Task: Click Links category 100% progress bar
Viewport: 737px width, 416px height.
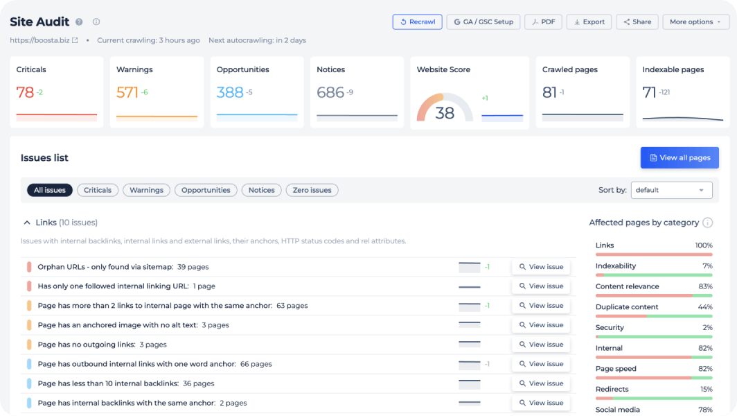Action: click(654, 254)
